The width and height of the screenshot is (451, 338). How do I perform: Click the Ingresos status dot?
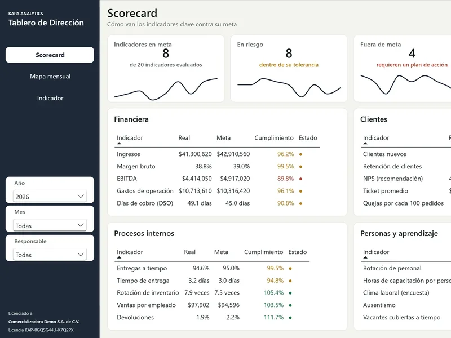point(300,154)
